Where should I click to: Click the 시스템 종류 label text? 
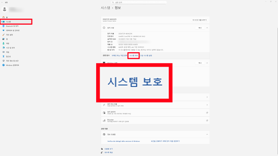pos(111,47)
